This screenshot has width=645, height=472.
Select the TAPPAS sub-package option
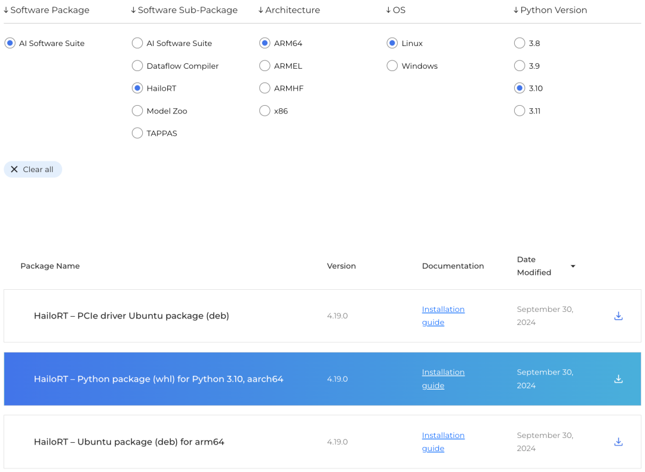point(137,133)
